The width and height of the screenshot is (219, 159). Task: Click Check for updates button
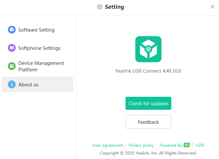click(148, 103)
